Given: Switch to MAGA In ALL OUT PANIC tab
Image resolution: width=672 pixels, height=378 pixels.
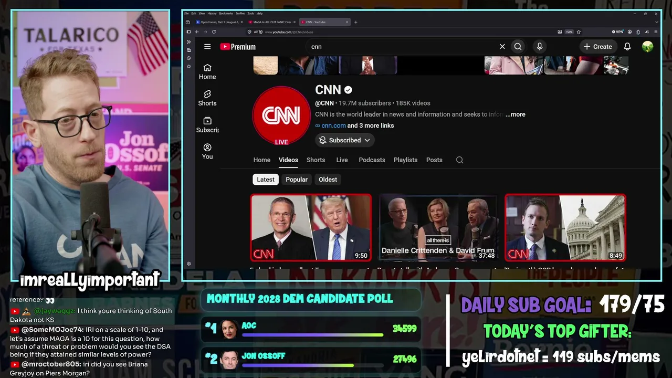Looking at the screenshot, I should pos(272,22).
